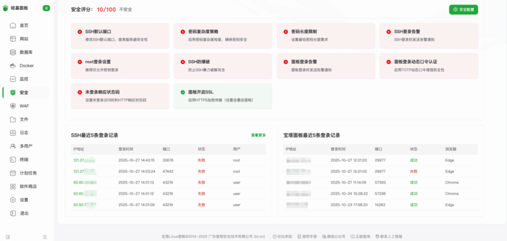Viewport: 507px width, 241px height.
Task: Go to 首页 home in sidebar
Action: coord(24,25)
